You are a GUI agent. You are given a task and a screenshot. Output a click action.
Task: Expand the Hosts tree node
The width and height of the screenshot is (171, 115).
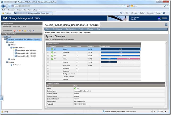[9, 59]
